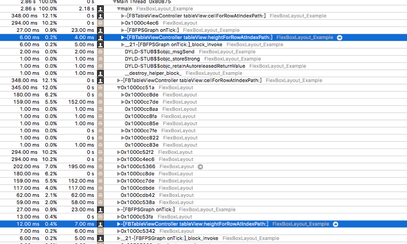
Task: Click the 345.00 ms running time value
Action: coord(25,88)
